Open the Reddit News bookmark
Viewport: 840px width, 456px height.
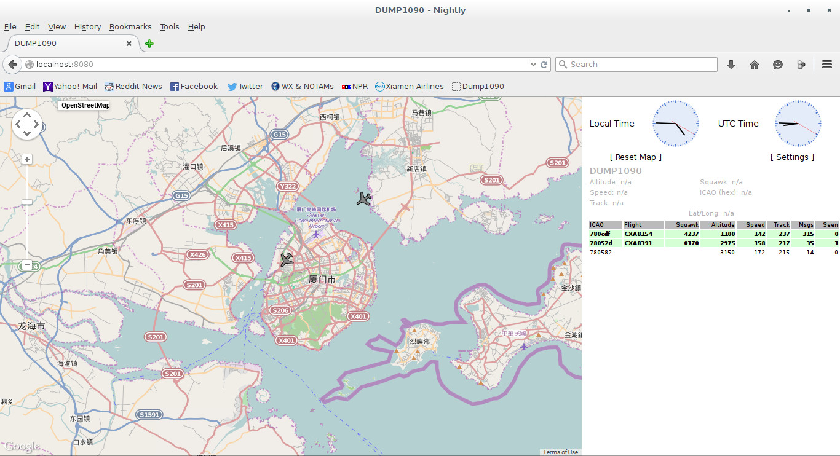point(133,87)
